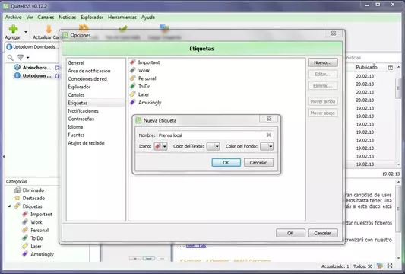Image resolution: width=405 pixels, height=274 pixels.
Task: Open the Noticias menu
Action: coord(67,17)
